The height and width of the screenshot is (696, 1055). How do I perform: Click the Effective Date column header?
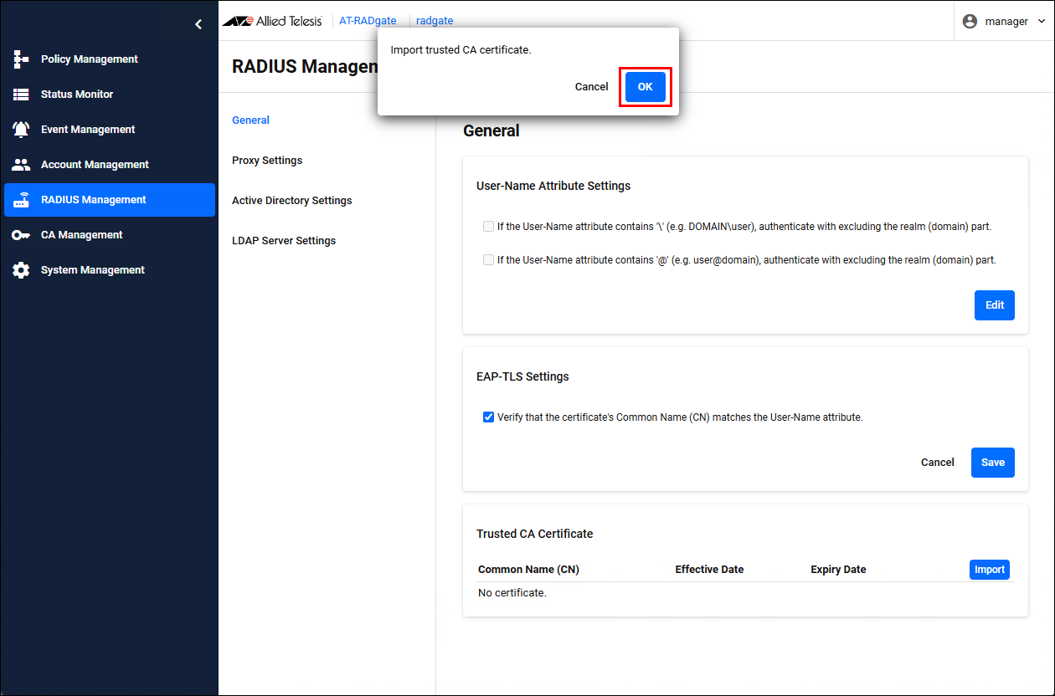[x=709, y=570]
